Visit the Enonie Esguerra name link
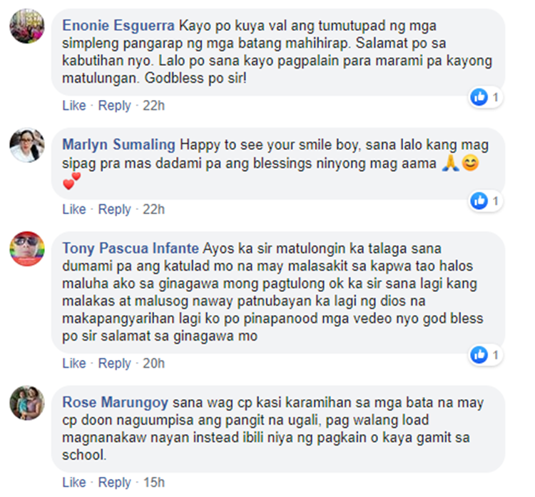The height and width of the screenshot is (497, 535). tap(118, 26)
